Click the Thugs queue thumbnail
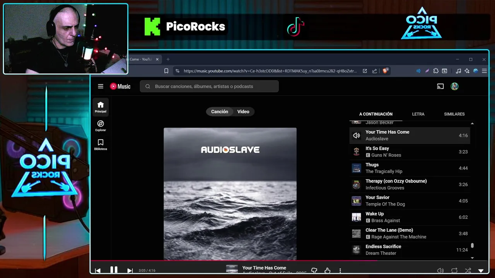The height and width of the screenshot is (278, 495). [x=356, y=168]
